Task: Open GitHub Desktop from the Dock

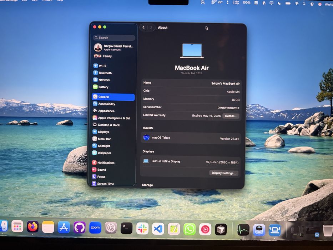Action: click(80, 227)
